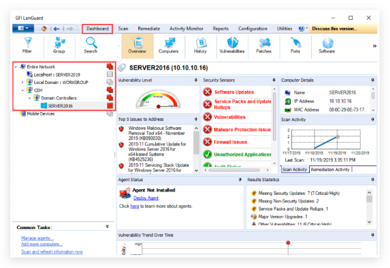This screenshot has height=268, width=390.
Task: Click the Top 5 Issues vertical scrollbar thumb
Action: click(x=196, y=143)
